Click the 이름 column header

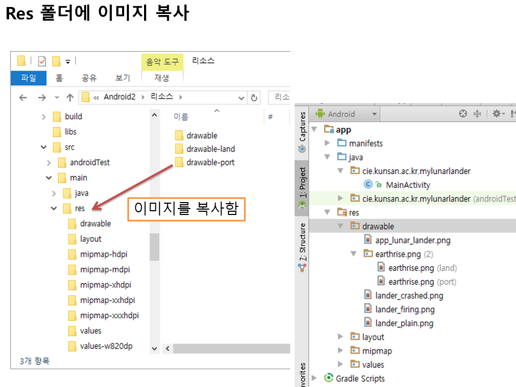click(x=181, y=117)
